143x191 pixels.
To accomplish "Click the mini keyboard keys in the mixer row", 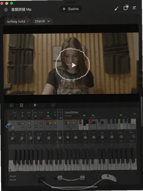I will point(84,124).
